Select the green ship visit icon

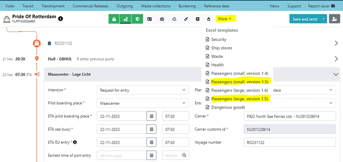[x=126, y=19]
